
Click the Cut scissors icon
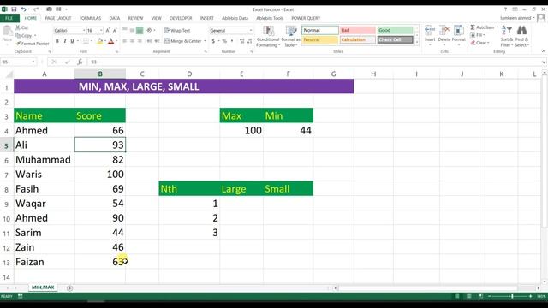point(18,27)
